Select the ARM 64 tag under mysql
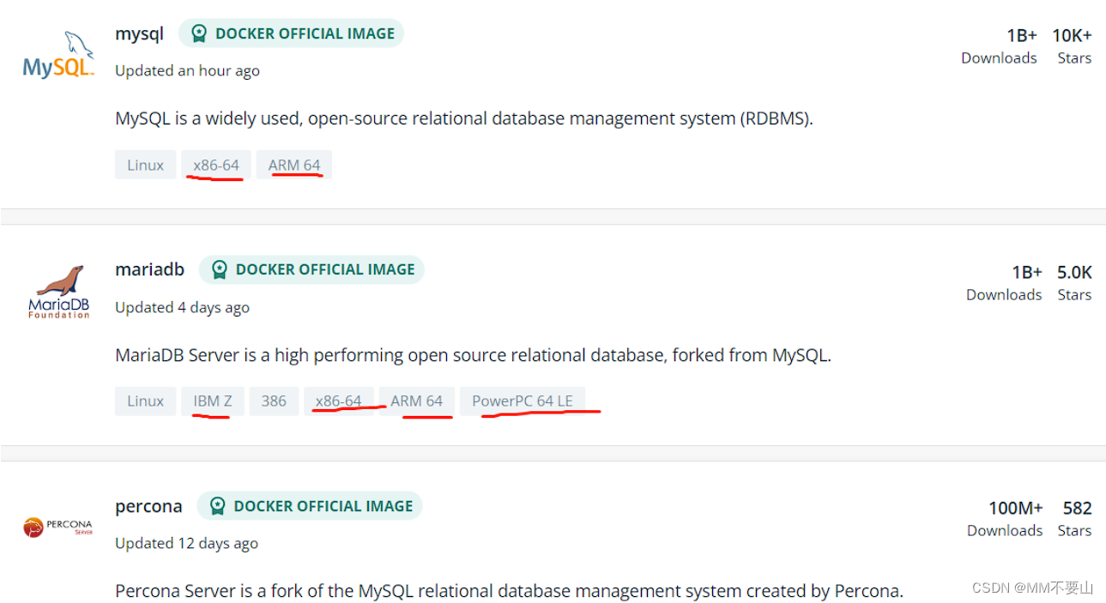The width and height of the screenshot is (1106, 603). point(294,165)
